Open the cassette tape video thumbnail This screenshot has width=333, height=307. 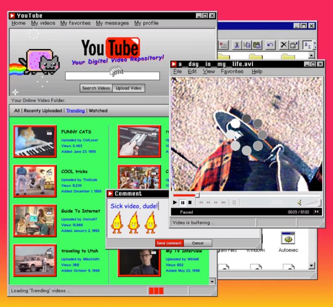pos(139,142)
